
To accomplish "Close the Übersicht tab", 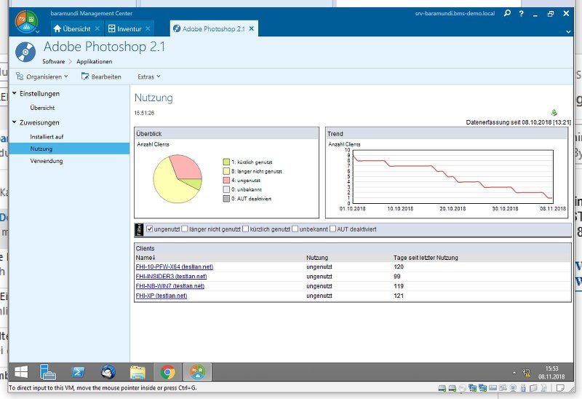I will pos(97,28).
